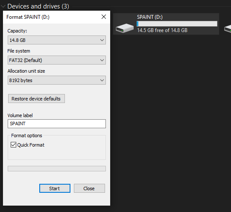The width and height of the screenshot is (231, 212).
Task: Click the Quick Format label text
Action: coord(31,145)
